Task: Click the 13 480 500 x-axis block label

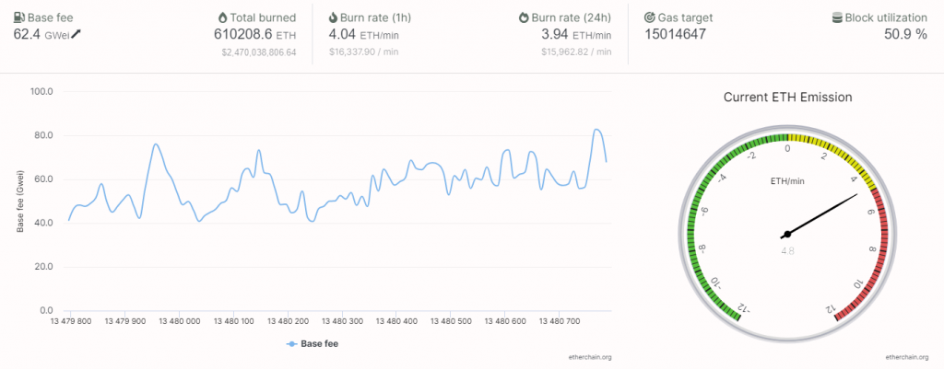Action: click(452, 321)
